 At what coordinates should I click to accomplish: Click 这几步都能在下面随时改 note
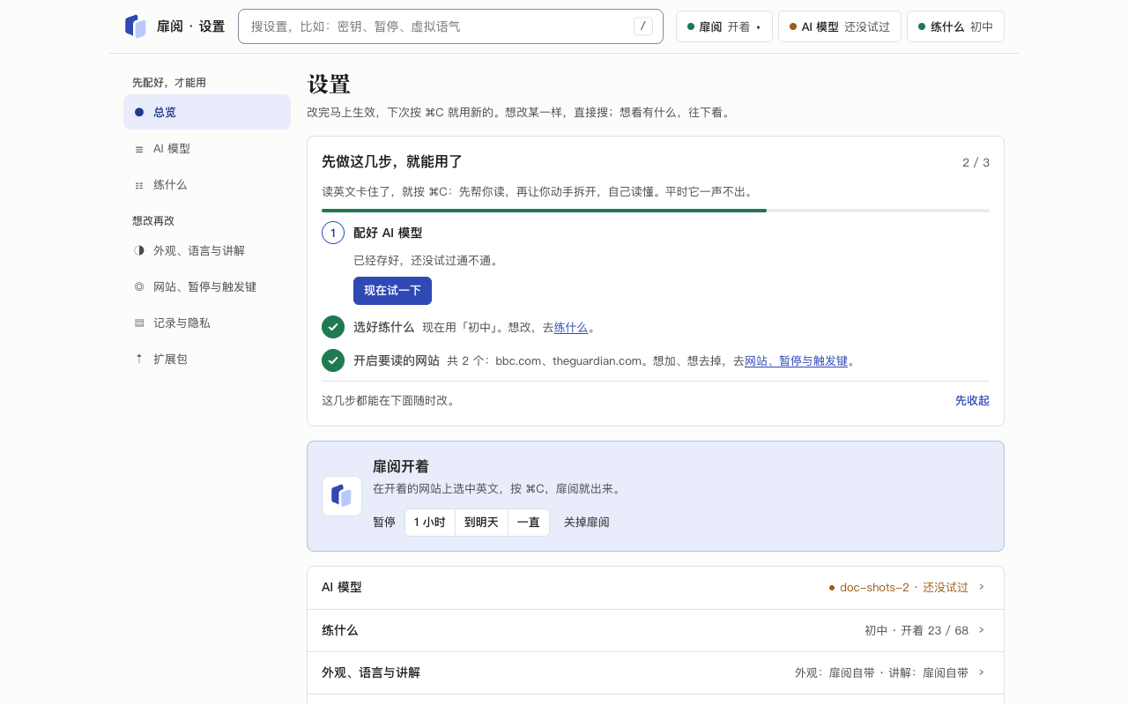click(x=389, y=400)
